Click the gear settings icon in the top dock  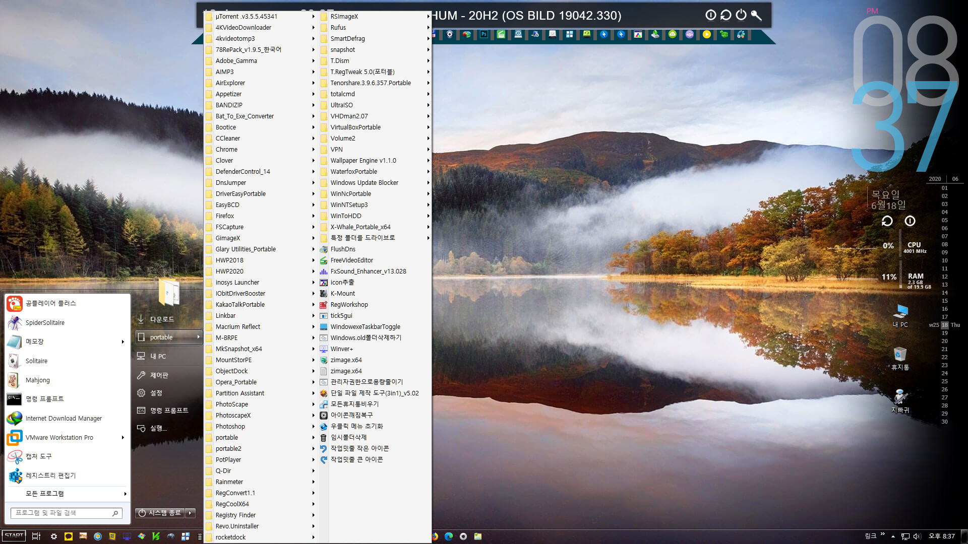point(450,34)
